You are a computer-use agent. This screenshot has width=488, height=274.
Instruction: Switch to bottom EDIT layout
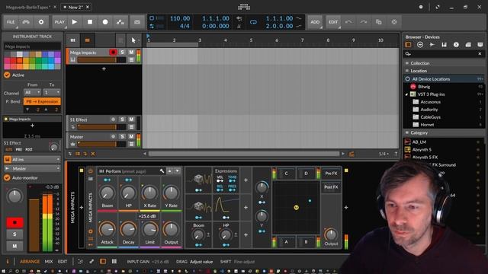[x=63, y=262]
